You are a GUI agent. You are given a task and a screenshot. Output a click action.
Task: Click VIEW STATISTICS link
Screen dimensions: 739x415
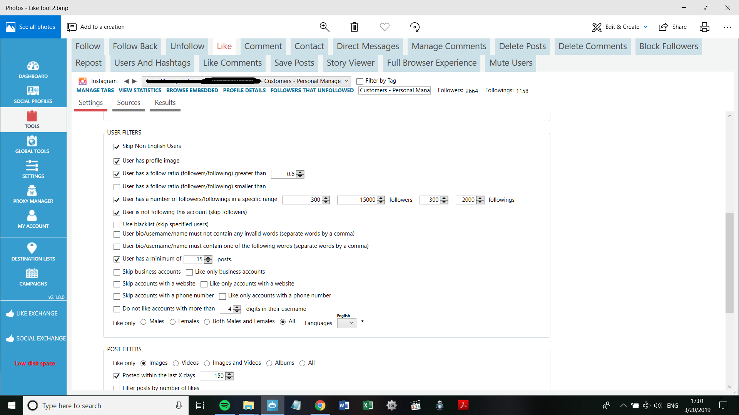click(x=140, y=90)
